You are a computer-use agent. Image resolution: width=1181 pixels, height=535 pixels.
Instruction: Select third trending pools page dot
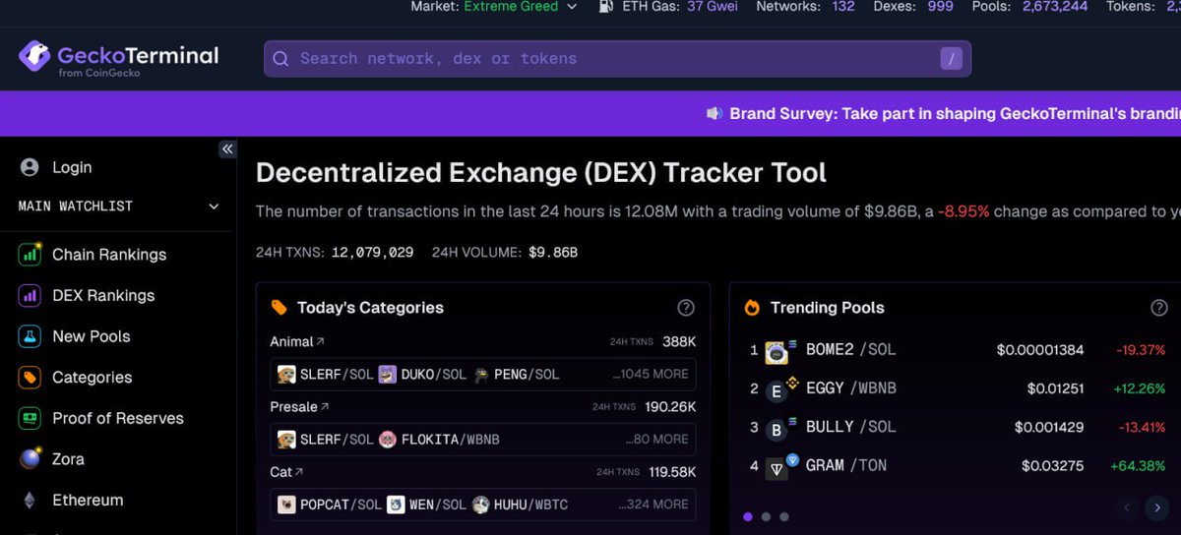pos(784,516)
